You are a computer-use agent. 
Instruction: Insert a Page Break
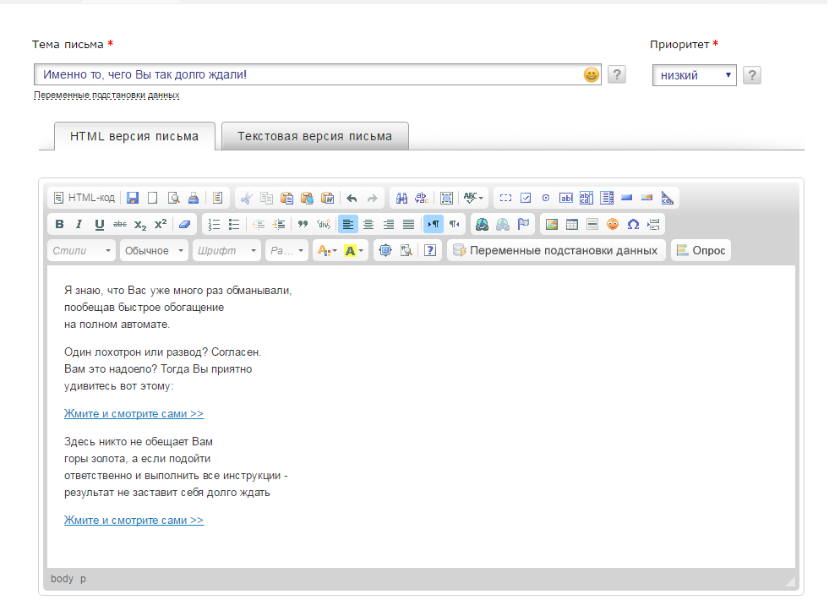click(x=653, y=225)
